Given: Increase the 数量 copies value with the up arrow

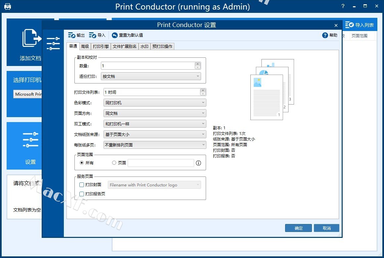Looking at the screenshot, I should coord(198,64).
